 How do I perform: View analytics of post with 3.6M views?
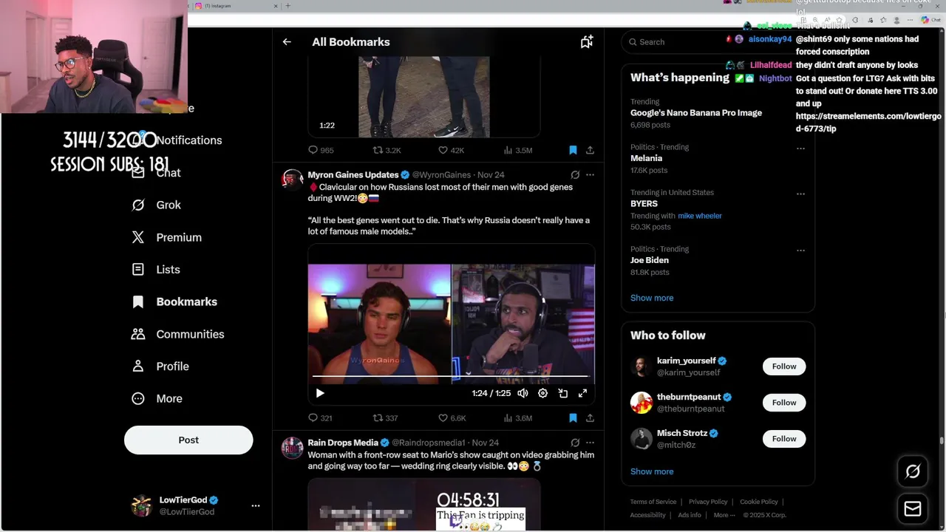pyautogui.click(x=518, y=418)
